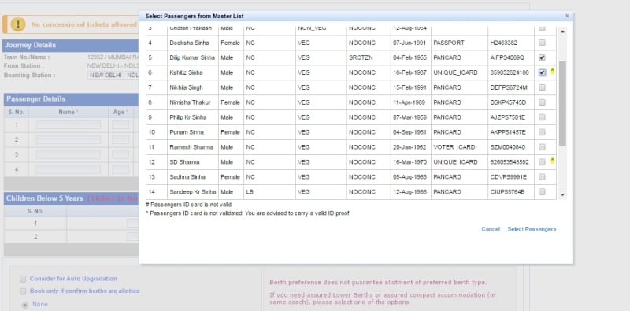Viewport: 630px width, 311px height.
Task: Click the VOTER_ICARD ID type cell
Action: point(454,147)
